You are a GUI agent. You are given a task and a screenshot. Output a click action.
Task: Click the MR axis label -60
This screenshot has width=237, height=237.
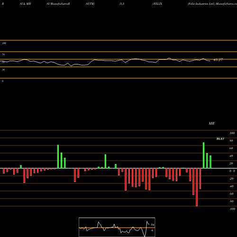pos(231,194)
